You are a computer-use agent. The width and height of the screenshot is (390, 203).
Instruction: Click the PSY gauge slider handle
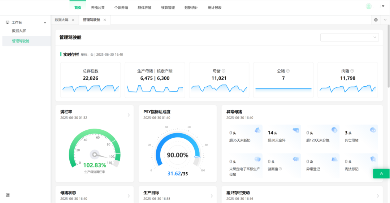197,157
